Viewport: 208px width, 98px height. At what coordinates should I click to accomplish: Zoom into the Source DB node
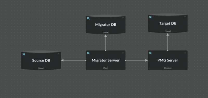[x=24, y=54]
